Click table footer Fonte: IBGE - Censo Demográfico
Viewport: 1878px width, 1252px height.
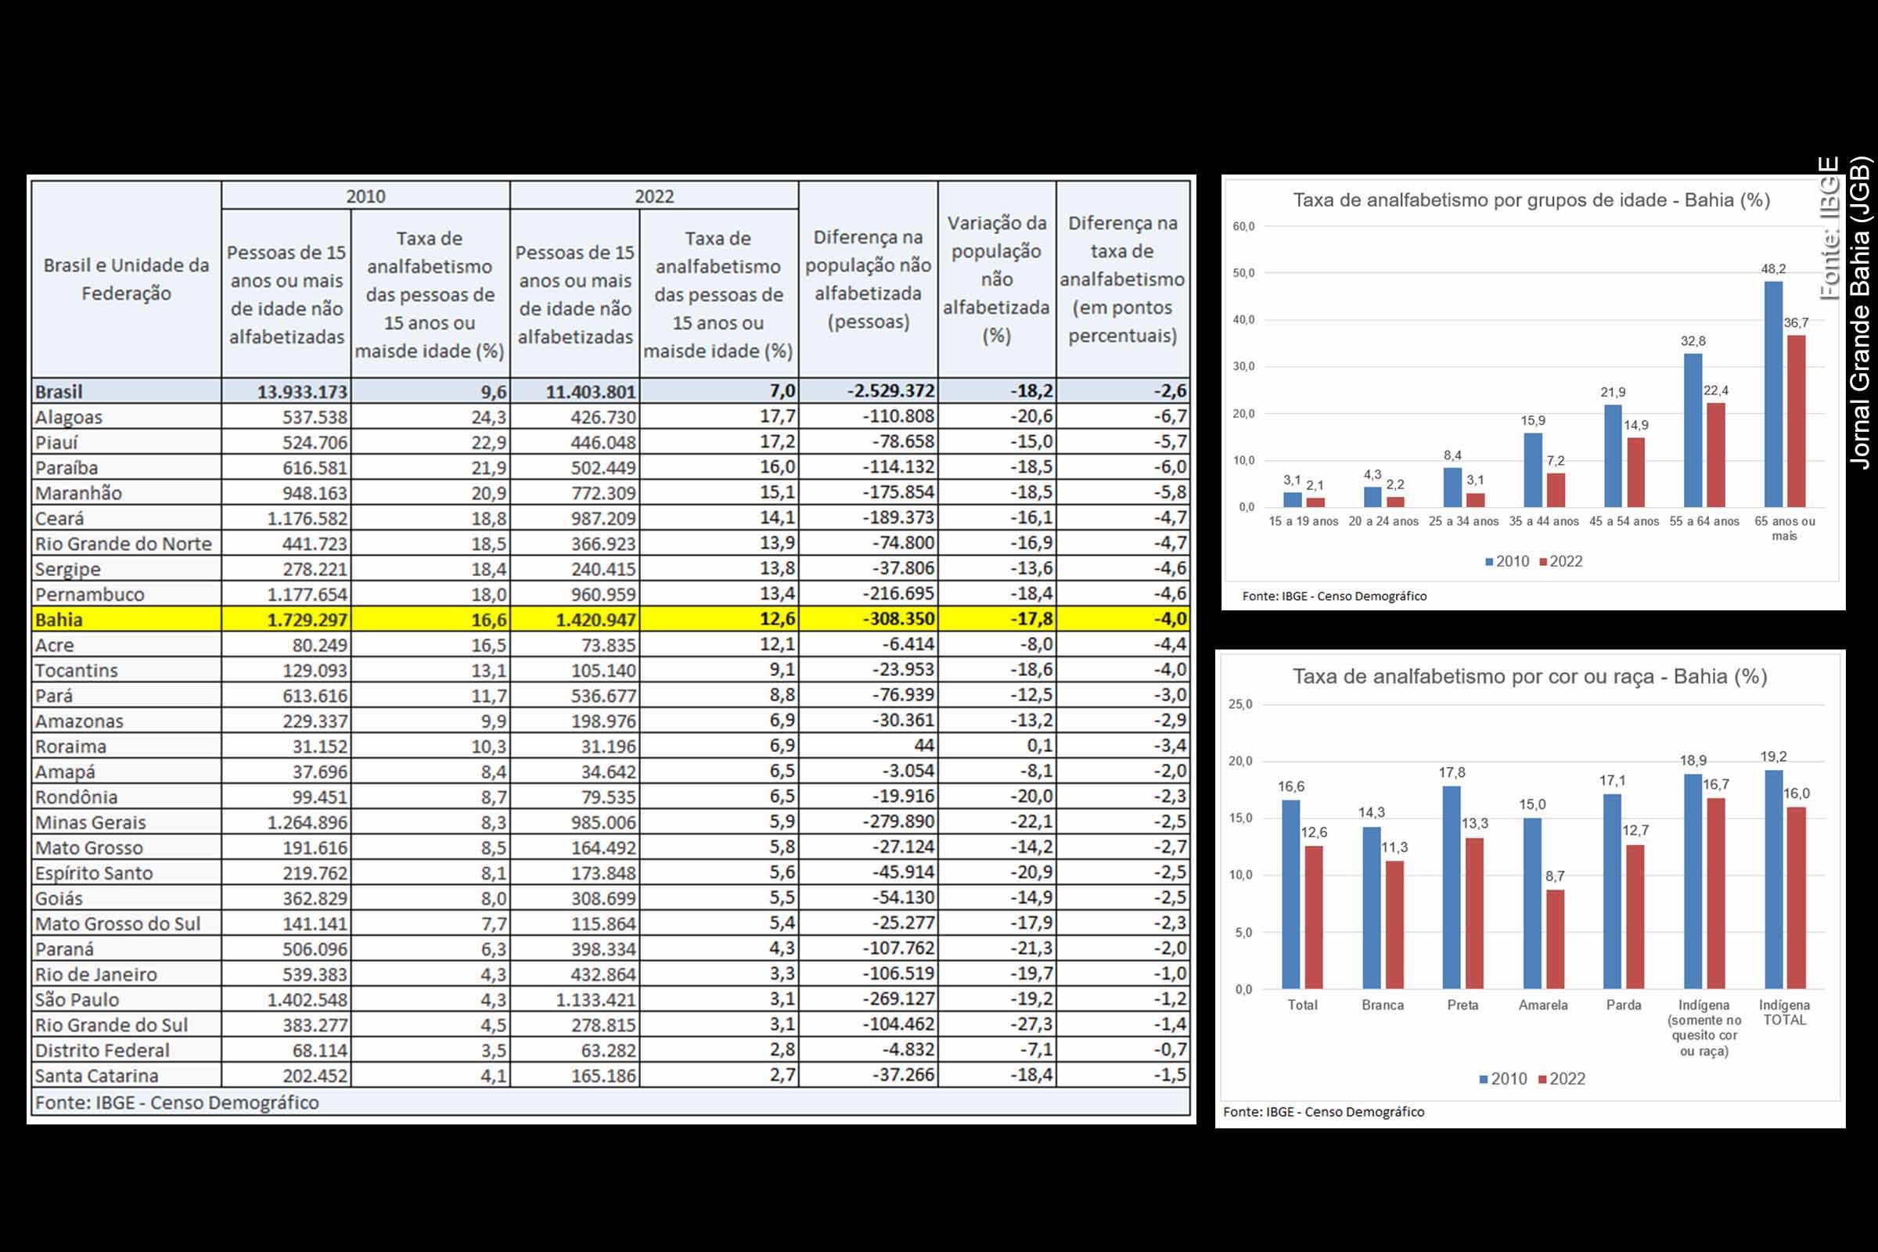tap(177, 1103)
